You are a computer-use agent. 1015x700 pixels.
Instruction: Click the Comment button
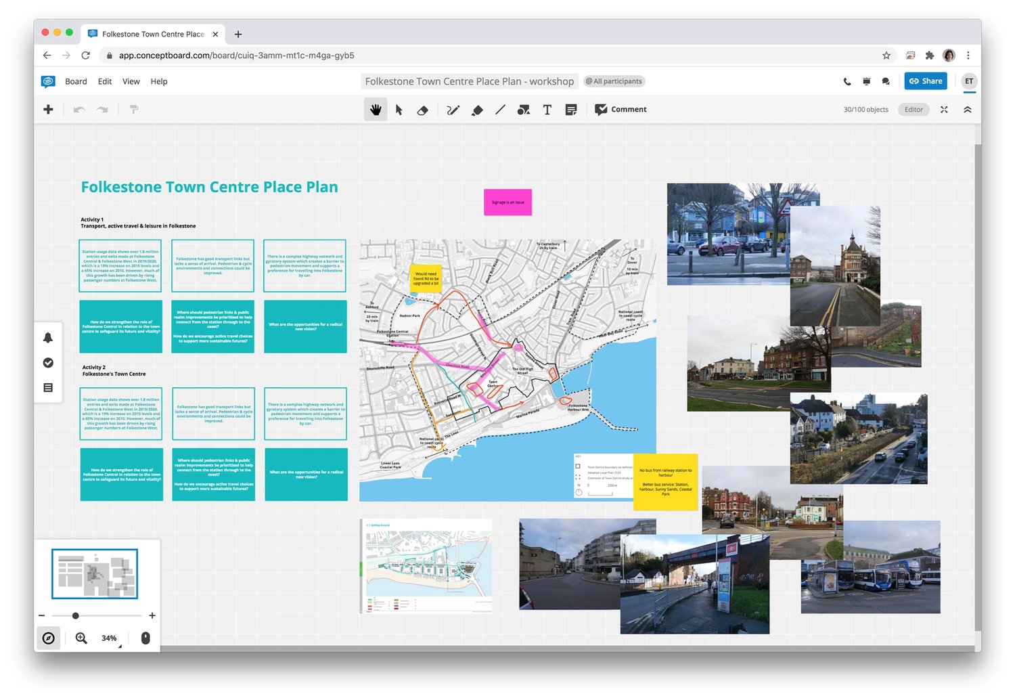[621, 110]
